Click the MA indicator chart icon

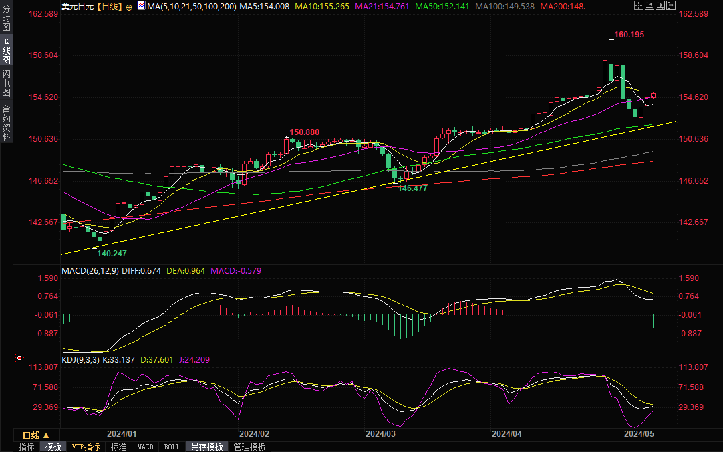[x=141, y=6]
